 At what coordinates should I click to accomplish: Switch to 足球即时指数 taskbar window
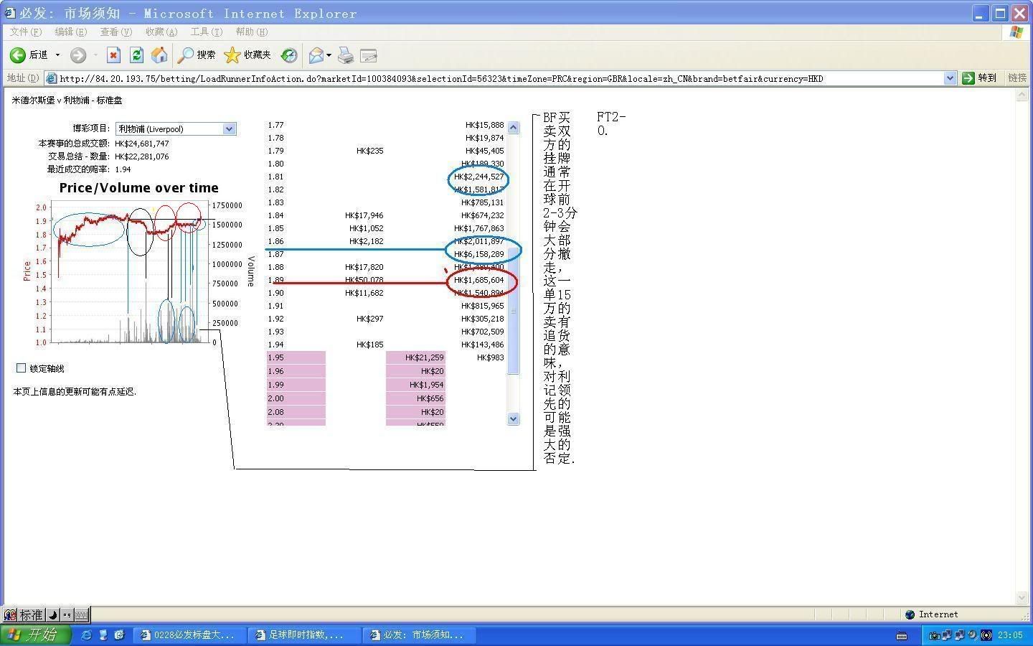click(302, 635)
